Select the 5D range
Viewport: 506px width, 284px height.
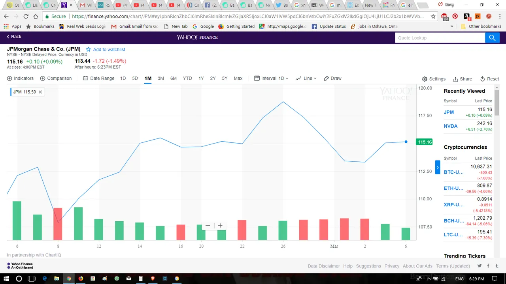[135, 78]
